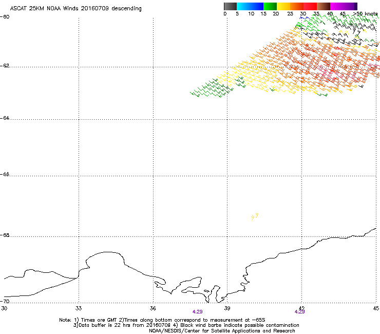Click the "-62" latitude label
Image resolution: width=380 pixels, height=334 pixels.
[x=5, y=66]
